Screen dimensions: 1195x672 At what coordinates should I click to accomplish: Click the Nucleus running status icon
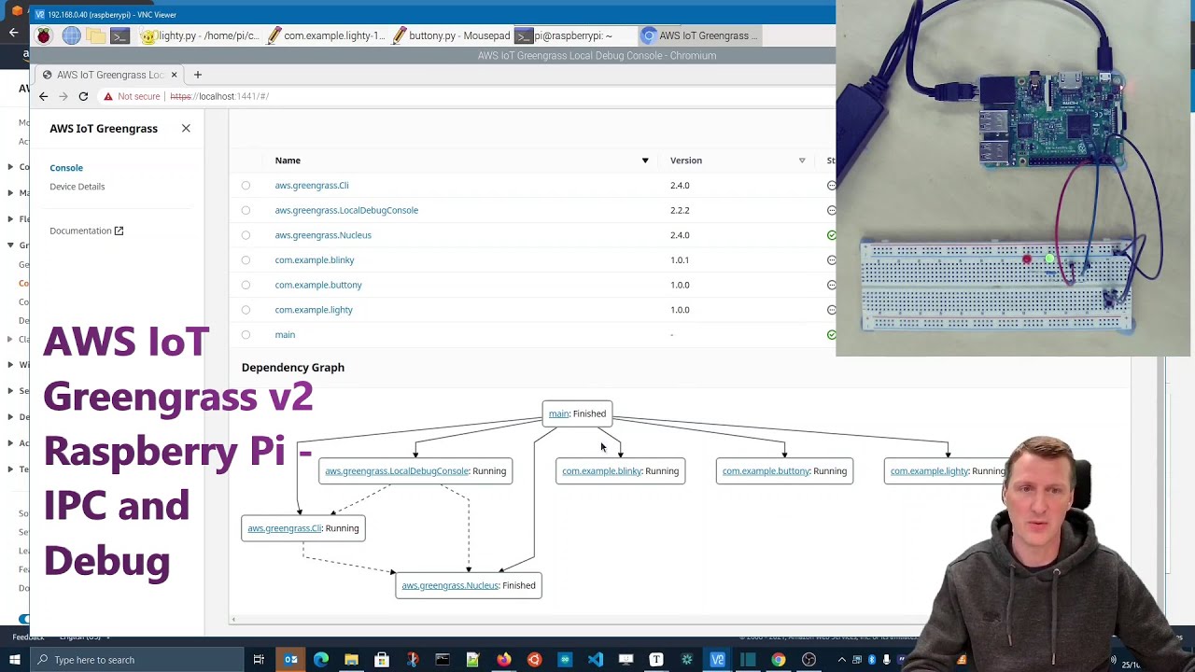click(831, 235)
